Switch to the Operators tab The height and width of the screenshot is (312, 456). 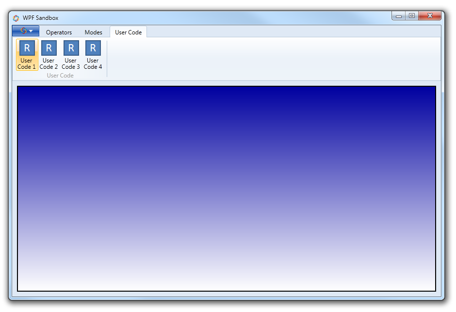[x=59, y=32]
